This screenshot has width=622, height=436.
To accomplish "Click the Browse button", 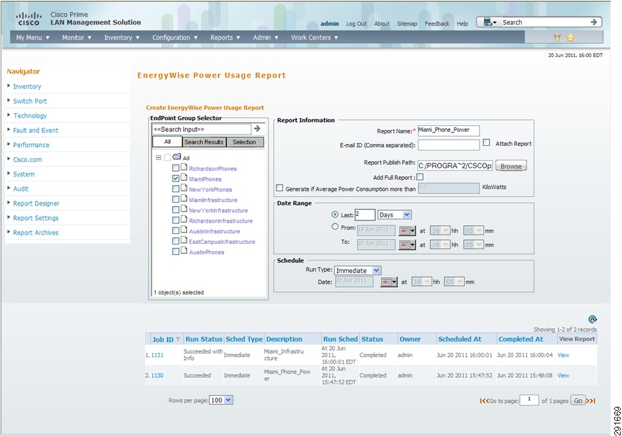I will click(511, 166).
